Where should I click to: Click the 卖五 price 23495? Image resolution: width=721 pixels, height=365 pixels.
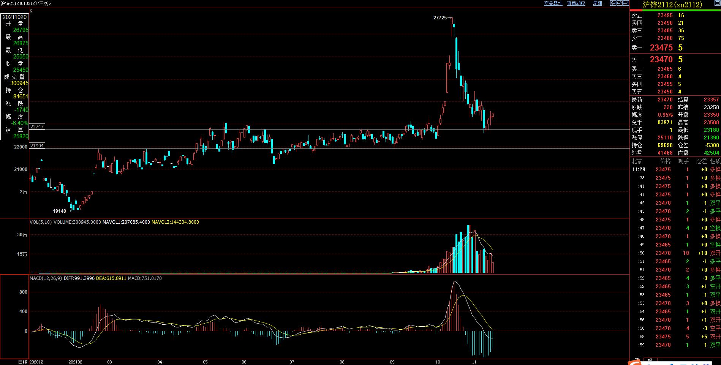[665, 16]
